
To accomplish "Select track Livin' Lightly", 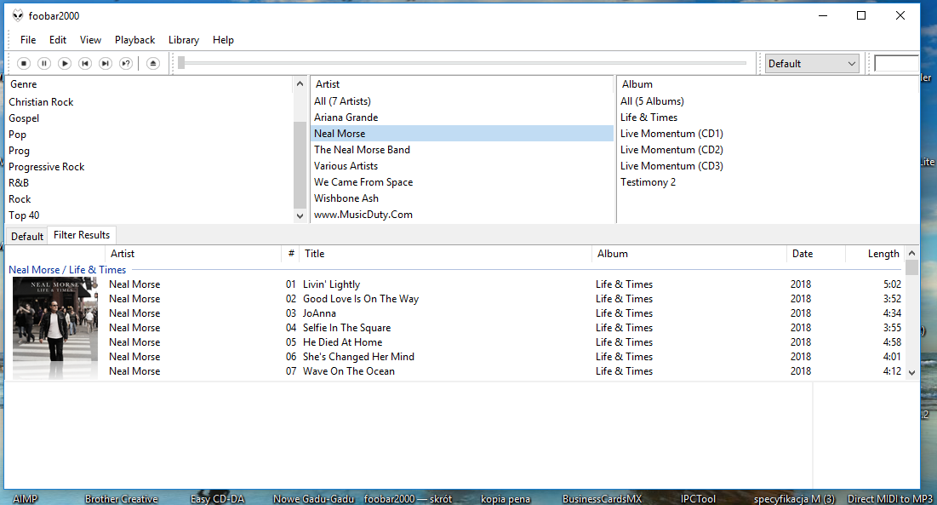I will tap(505, 284).
